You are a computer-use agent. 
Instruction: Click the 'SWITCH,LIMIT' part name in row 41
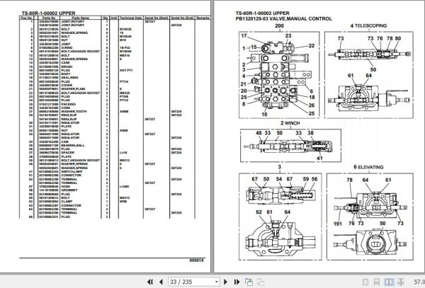pos(71,172)
